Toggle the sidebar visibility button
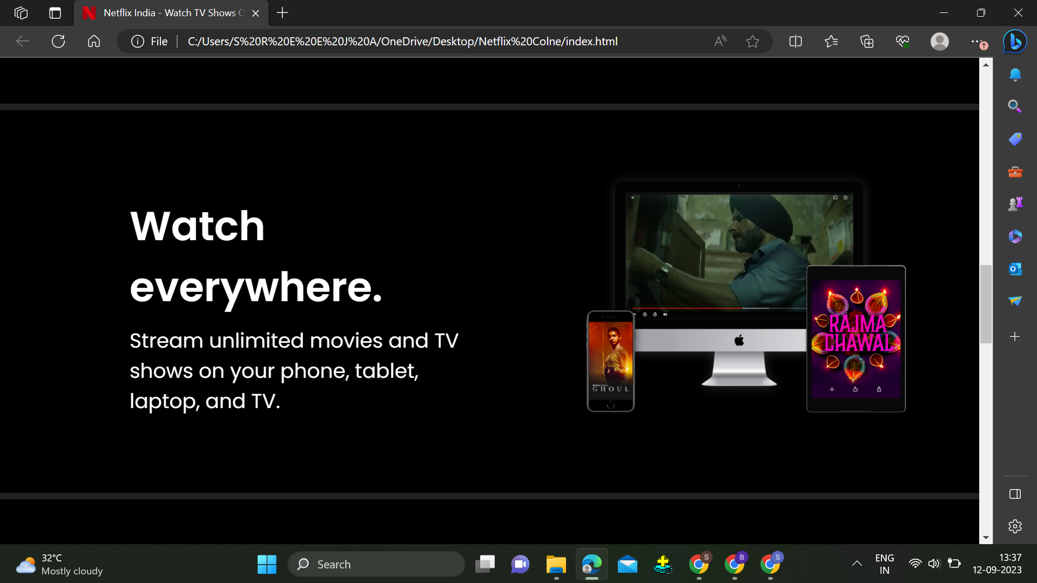This screenshot has width=1037, height=583. pos(1014,493)
